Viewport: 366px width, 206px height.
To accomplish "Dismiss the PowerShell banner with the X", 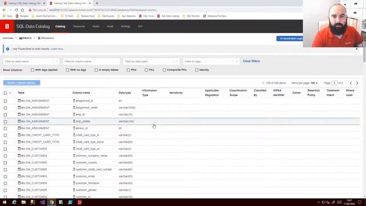I will pyautogui.click(x=357, y=49).
